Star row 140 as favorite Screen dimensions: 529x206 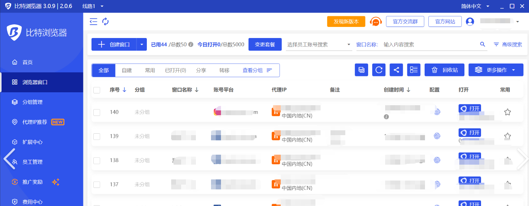[508, 112]
